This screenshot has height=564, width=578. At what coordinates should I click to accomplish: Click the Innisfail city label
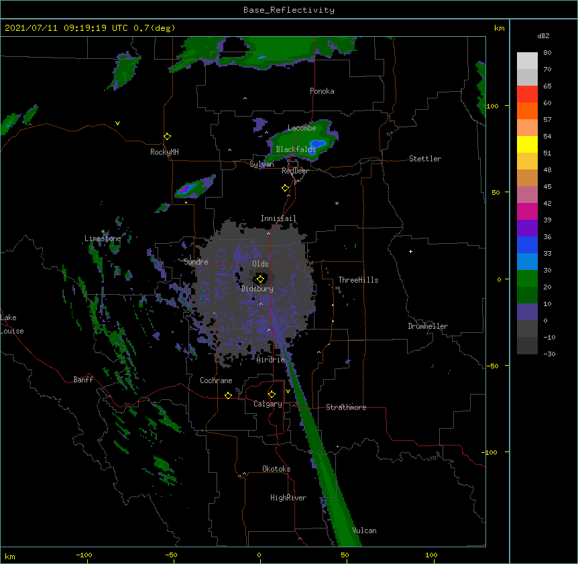click(x=278, y=218)
